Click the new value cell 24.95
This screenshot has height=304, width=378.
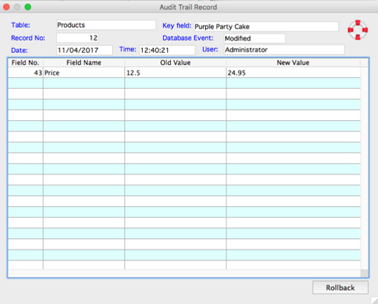[293, 73]
